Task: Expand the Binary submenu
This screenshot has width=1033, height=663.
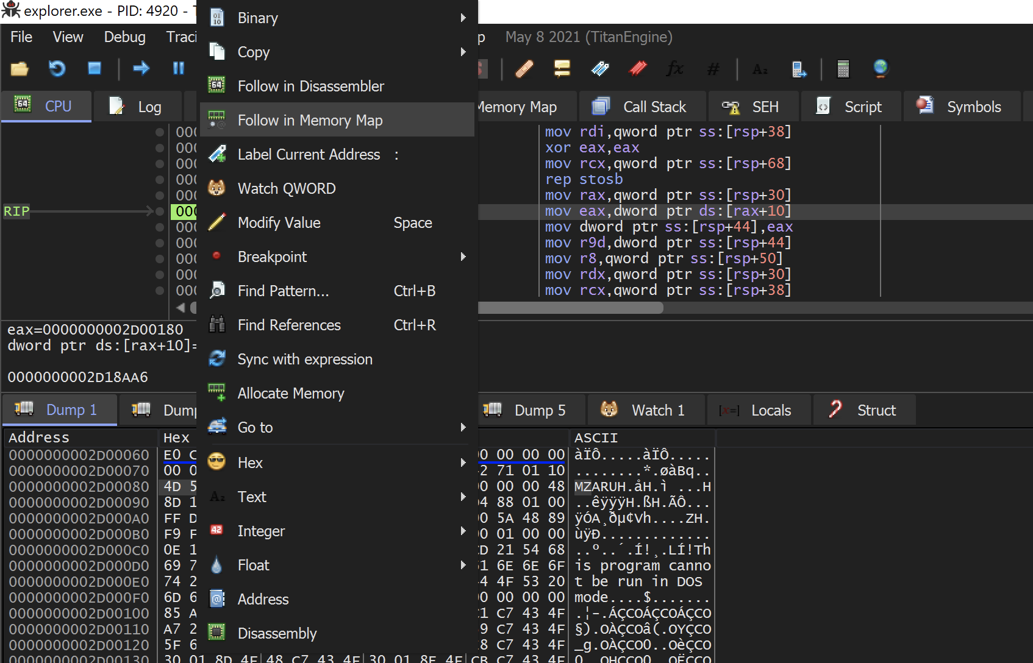Action: click(337, 18)
